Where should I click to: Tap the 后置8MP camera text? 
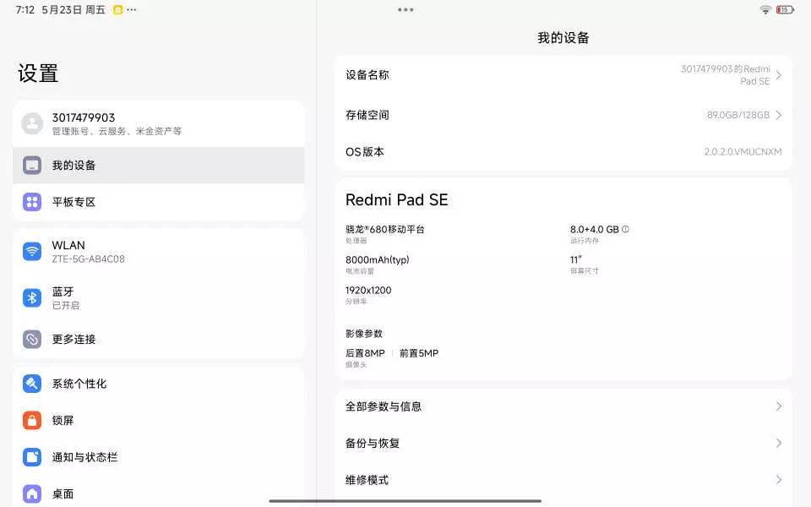365,353
